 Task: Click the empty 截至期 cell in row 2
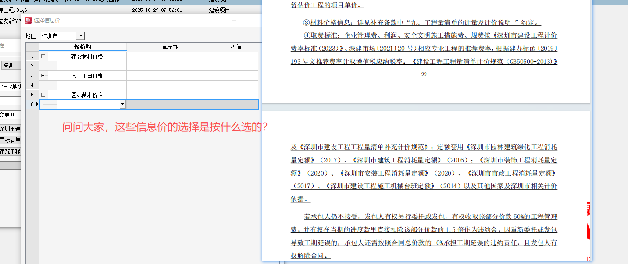coord(170,65)
